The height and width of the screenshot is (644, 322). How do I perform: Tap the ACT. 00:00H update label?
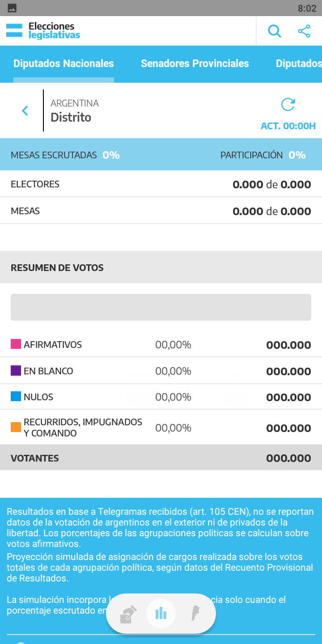tap(288, 126)
